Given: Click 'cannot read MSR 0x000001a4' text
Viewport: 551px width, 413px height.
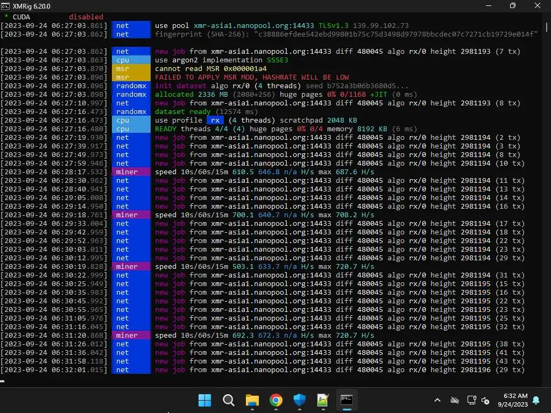Looking at the screenshot, I should pos(210,68).
